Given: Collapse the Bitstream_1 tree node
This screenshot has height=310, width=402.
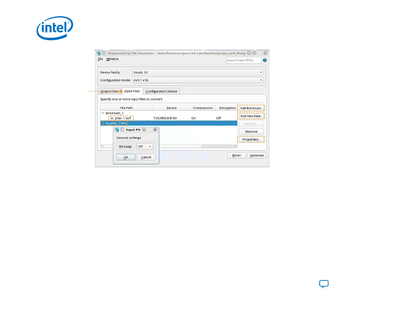Looking at the screenshot, I should [x=103, y=113].
